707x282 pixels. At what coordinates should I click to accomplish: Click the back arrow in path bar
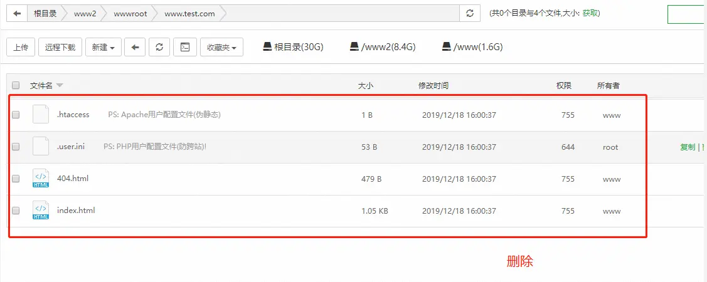(x=17, y=13)
